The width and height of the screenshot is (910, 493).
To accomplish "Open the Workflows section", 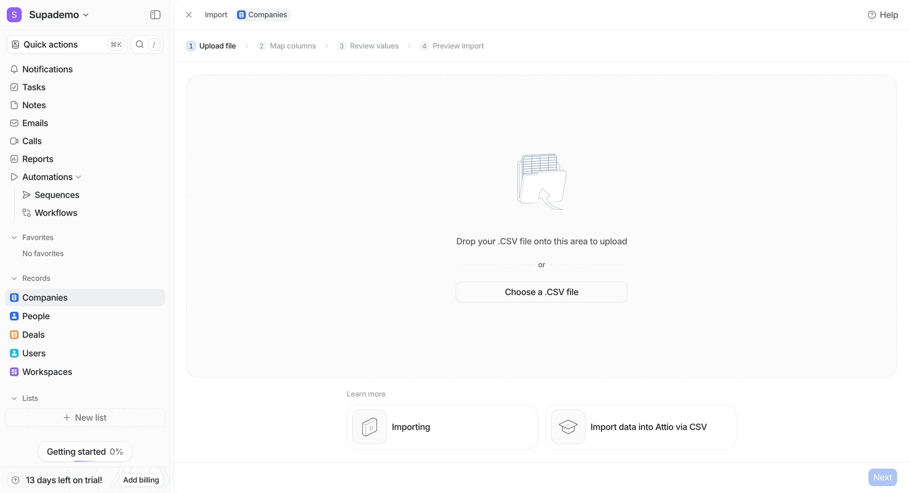I will coord(27,213).
